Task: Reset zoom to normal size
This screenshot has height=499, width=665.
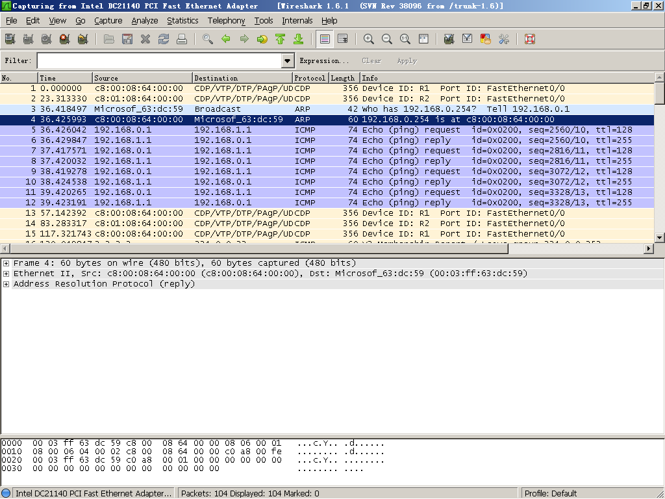Action: pyautogui.click(x=405, y=39)
